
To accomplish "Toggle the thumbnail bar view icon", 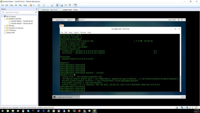I will (x=62, y=5).
